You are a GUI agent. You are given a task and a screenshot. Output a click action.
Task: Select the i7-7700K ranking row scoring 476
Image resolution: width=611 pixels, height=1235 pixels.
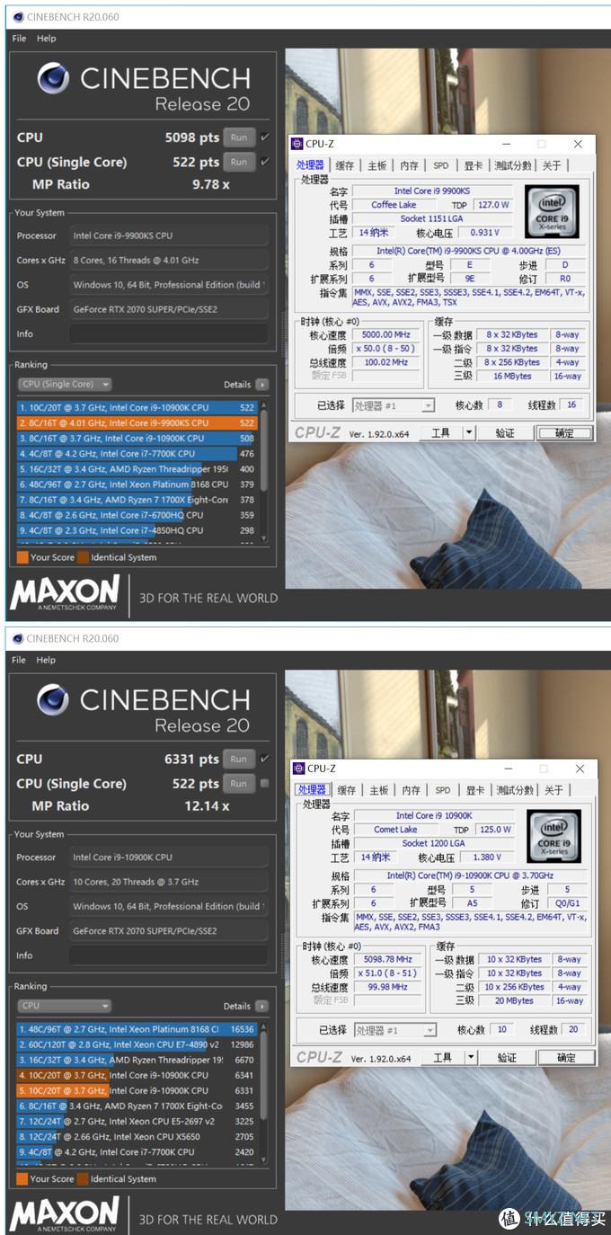click(137, 453)
